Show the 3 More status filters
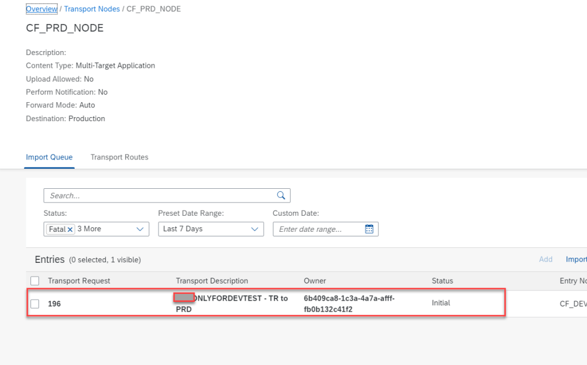This screenshot has width=587, height=365. pos(89,229)
